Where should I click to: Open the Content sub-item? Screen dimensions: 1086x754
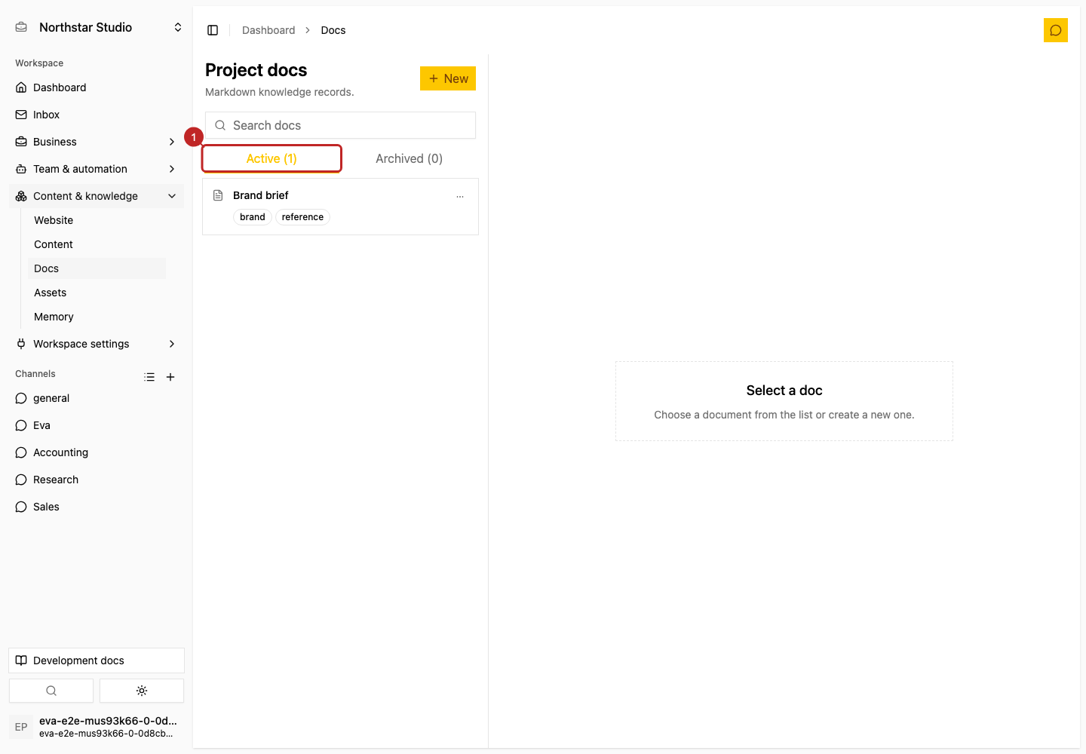point(97,244)
